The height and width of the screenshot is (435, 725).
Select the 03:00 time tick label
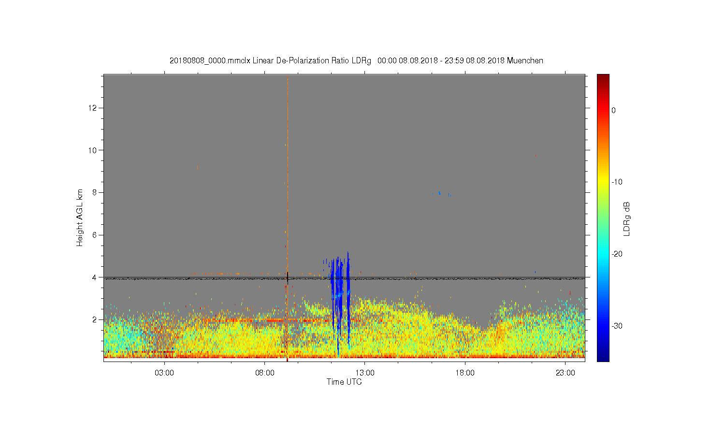click(164, 373)
